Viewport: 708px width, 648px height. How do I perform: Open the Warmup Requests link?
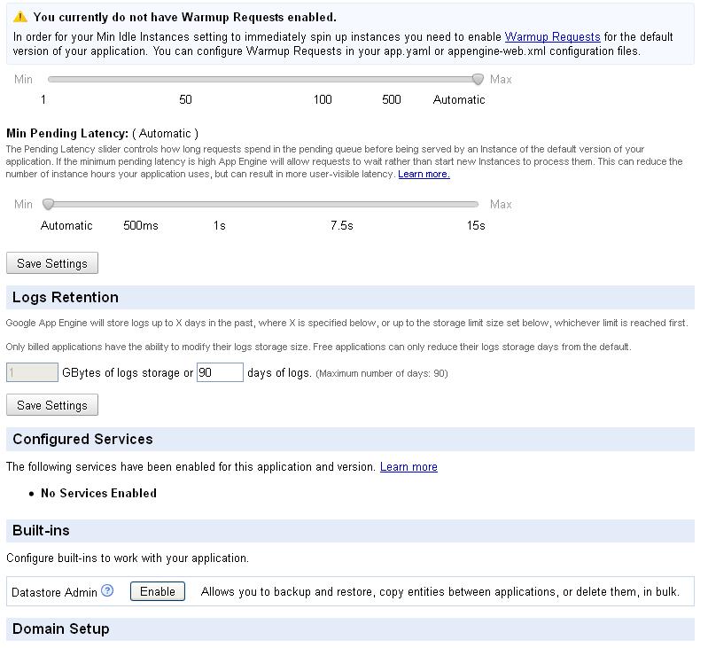click(552, 37)
